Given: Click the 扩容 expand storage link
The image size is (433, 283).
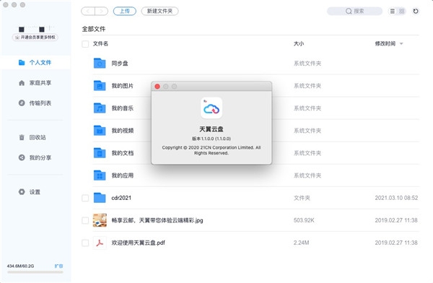Looking at the screenshot, I should (58, 266).
